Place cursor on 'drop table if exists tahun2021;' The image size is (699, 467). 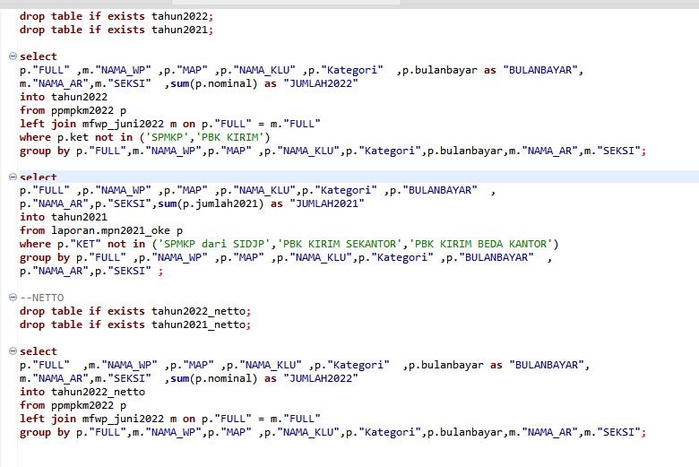116,30
